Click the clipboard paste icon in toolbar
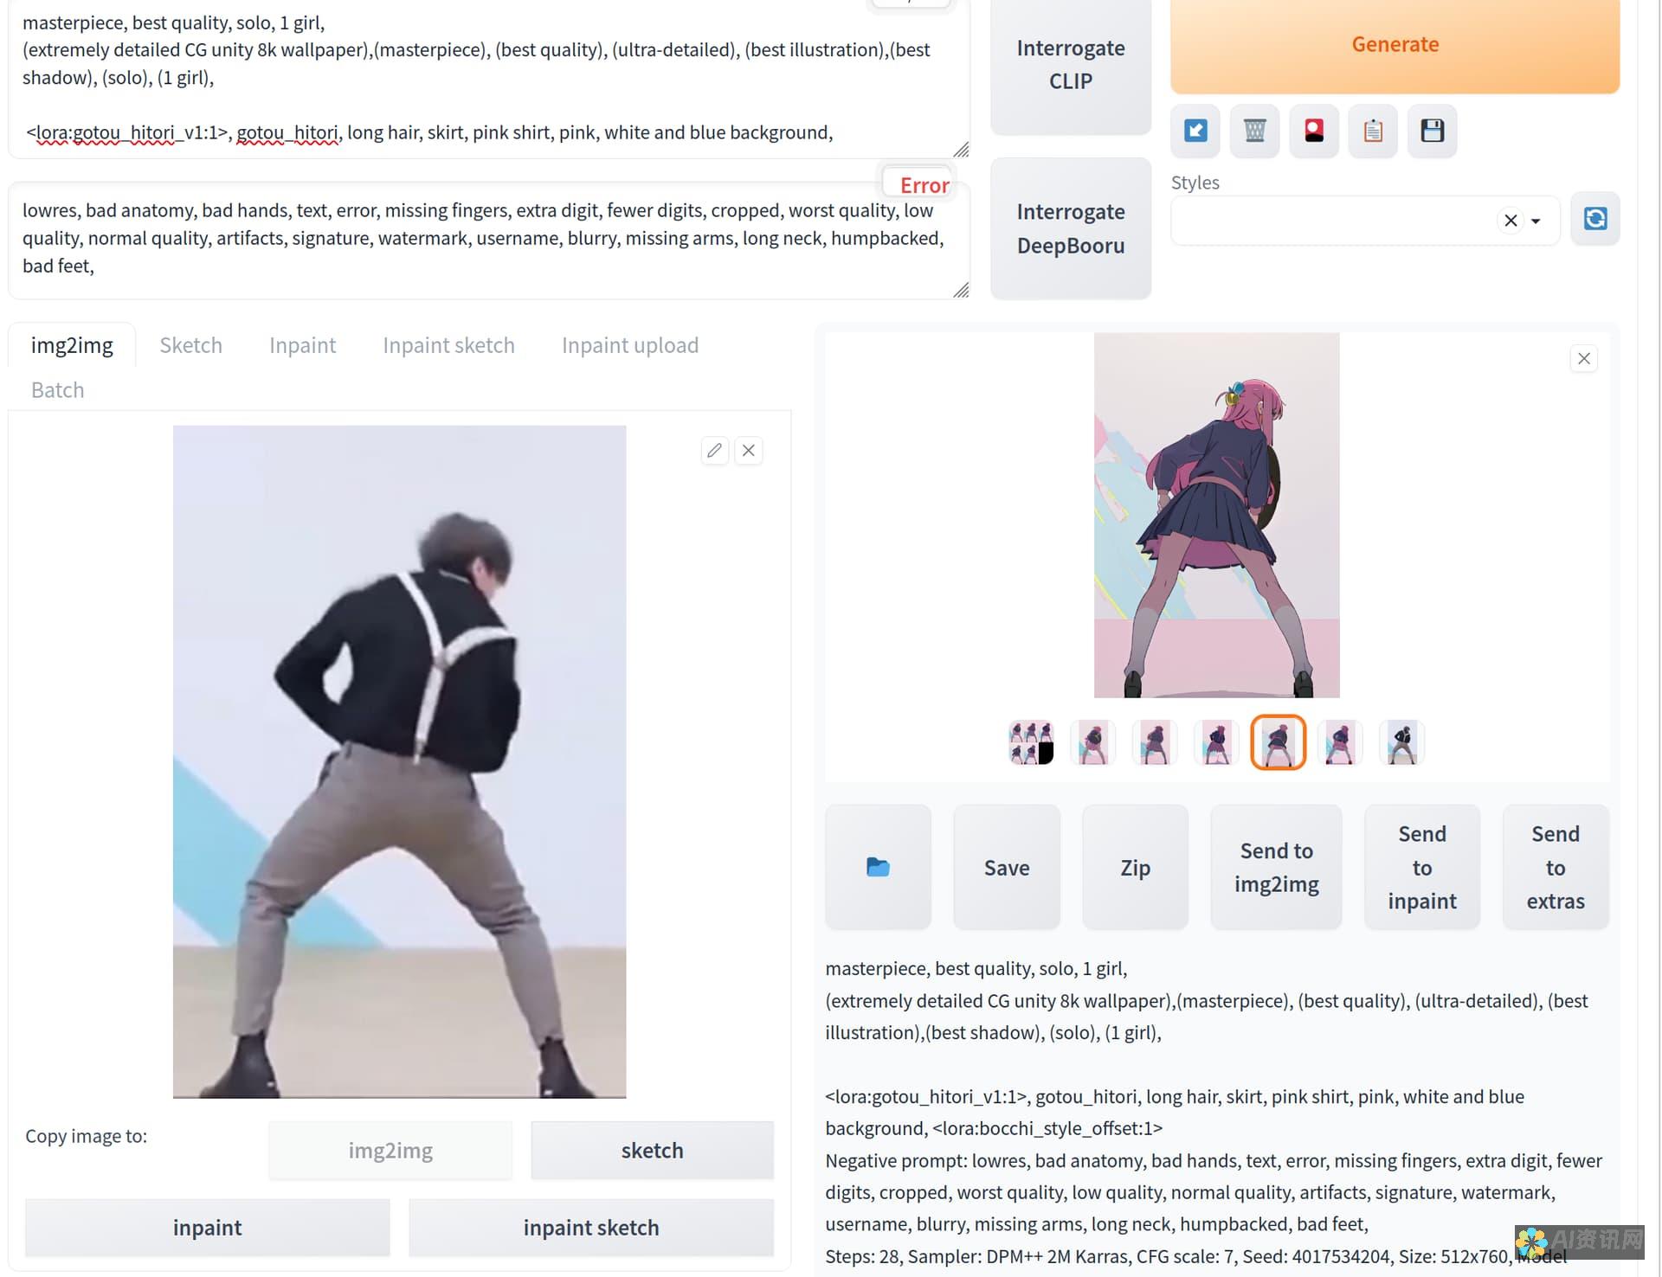The width and height of the screenshot is (1662, 1277). pos(1372,130)
